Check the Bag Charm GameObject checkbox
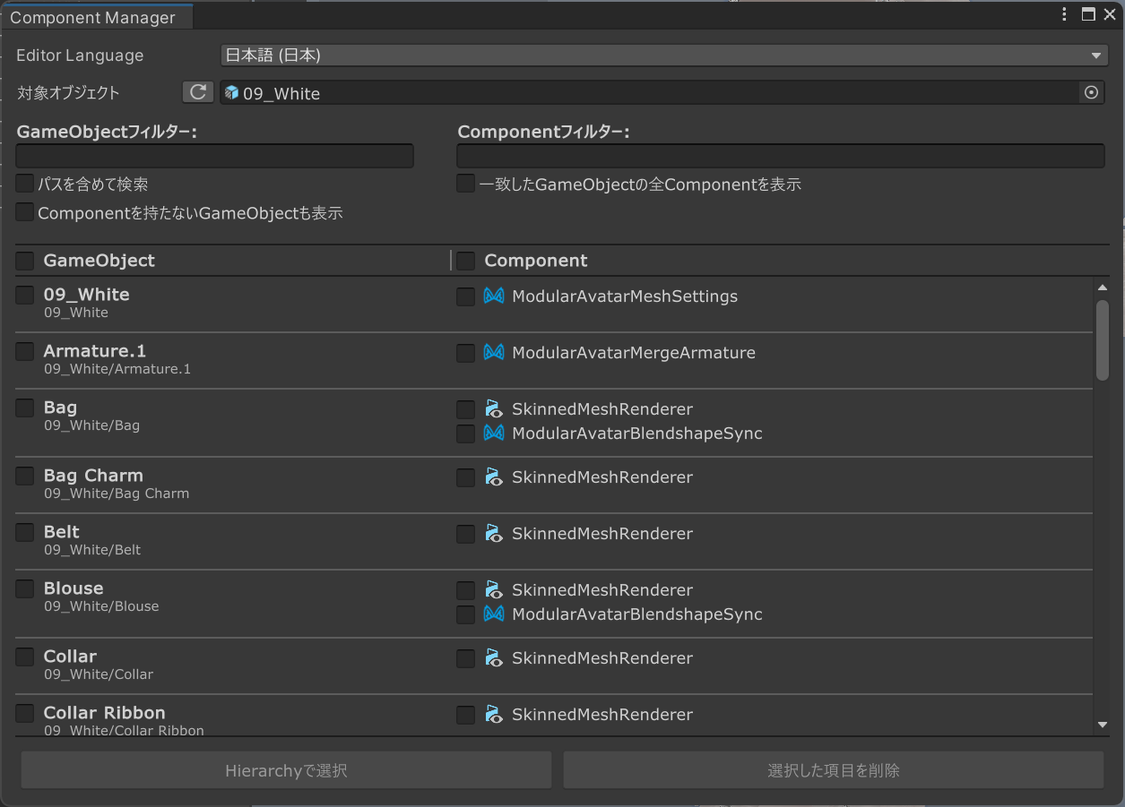 (x=25, y=476)
